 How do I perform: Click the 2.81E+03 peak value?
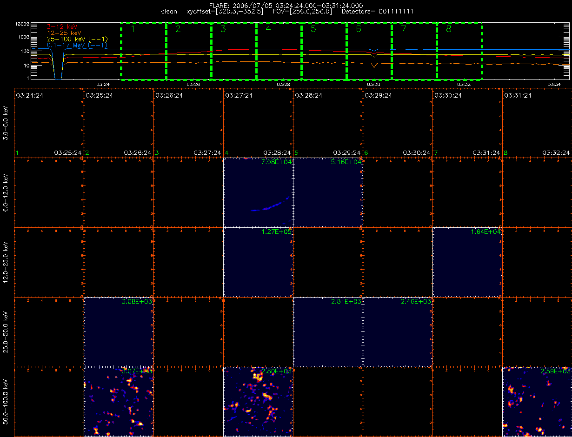tap(346, 301)
